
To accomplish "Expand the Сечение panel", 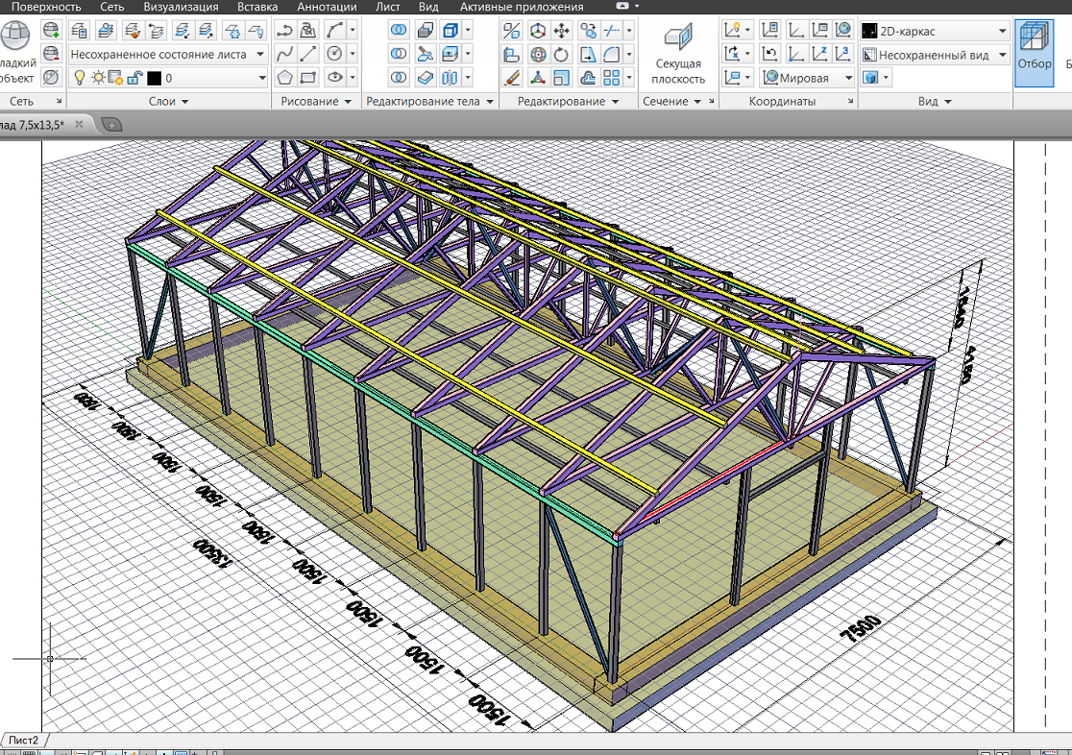I will pyautogui.click(x=672, y=101).
